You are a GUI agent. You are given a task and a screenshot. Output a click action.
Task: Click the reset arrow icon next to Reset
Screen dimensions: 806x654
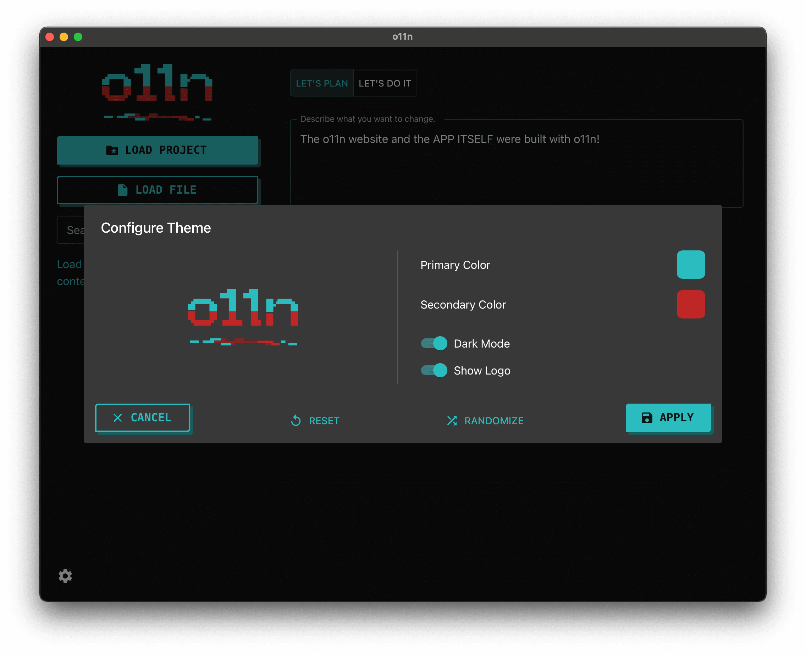pyautogui.click(x=296, y=420)
